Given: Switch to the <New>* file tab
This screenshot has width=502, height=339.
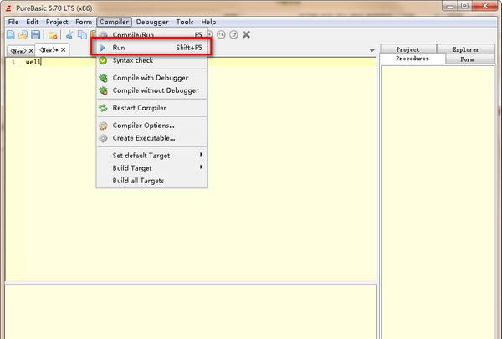Looking at the screenshot, I should (49, 49).
